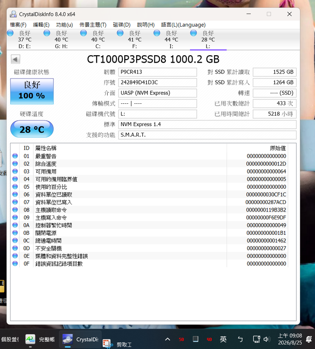The height and width of the screenshot is (349, 315).
Task: Click the 屬性名稱 column header
Action: pyautogui.click(x=130, y=148)
